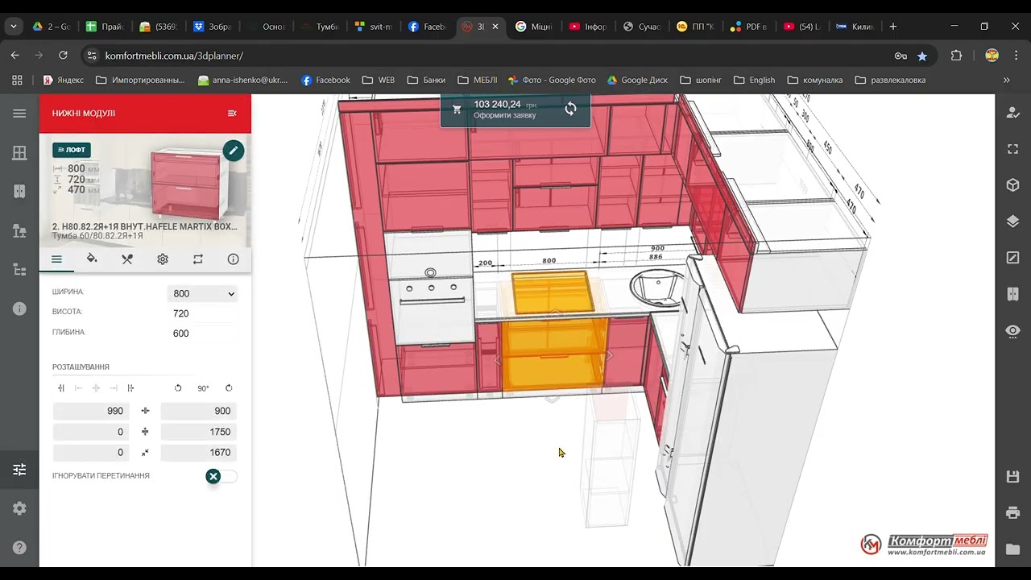The image size is (1031, 580).
Task: Click the ЛОФТ style badge
Action: pyautogui.click(x=72, y=150)
